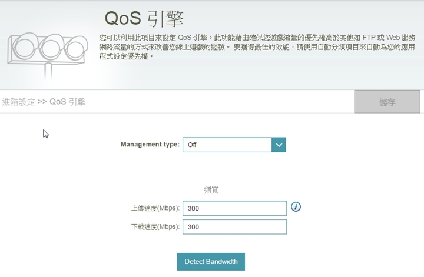This screenshot has height=277, width=424.
Task: Click the left lamp of traffic light graphic
Action: click(25, 47)
